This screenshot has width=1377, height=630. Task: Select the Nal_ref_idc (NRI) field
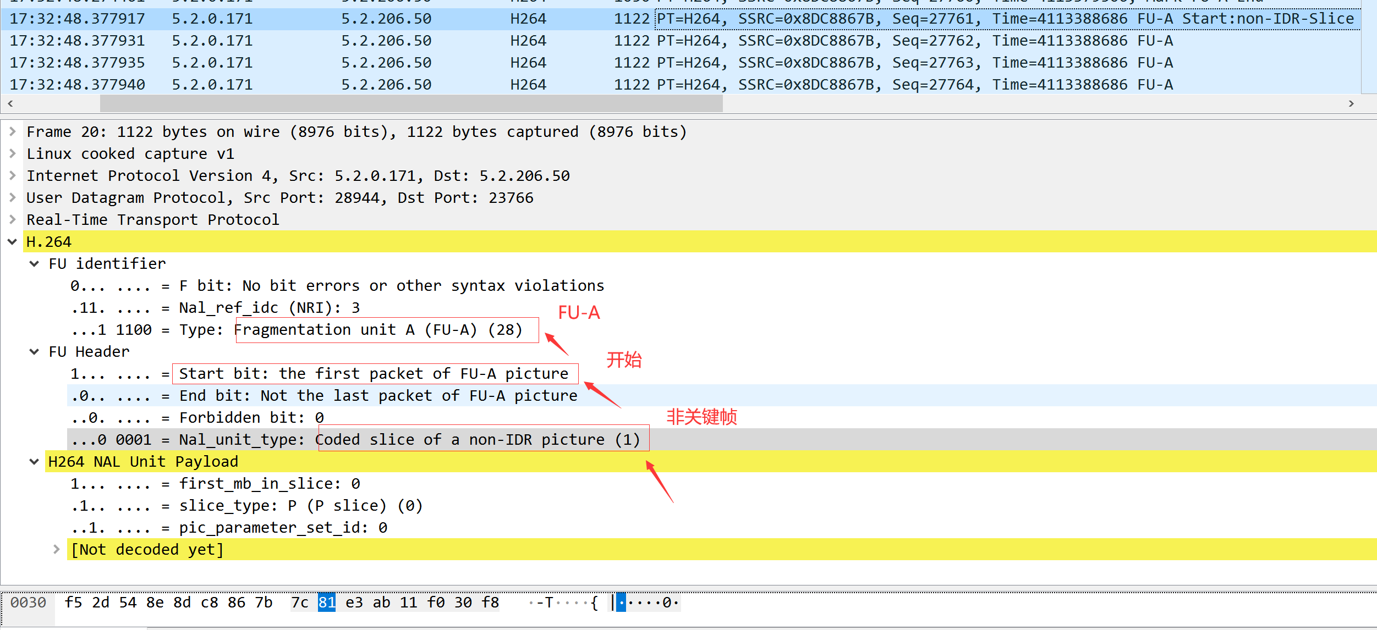(x=264, y=307)
